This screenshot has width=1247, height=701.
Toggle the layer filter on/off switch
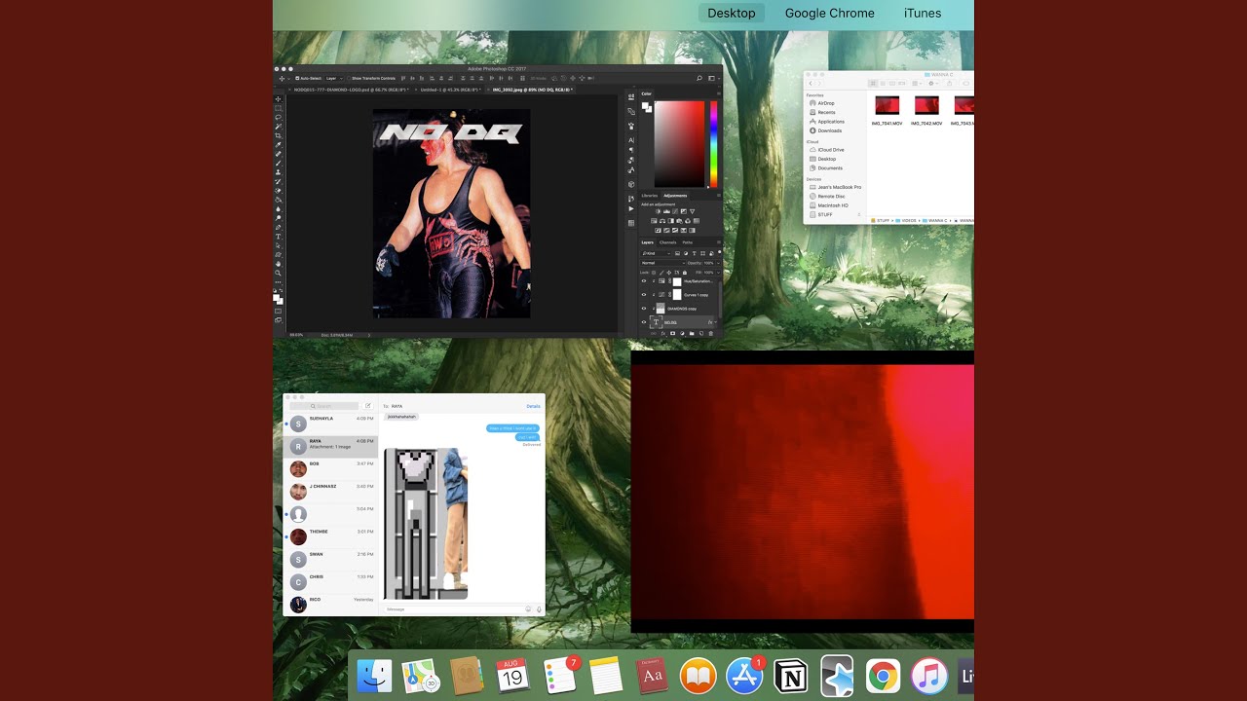(719, 252)
